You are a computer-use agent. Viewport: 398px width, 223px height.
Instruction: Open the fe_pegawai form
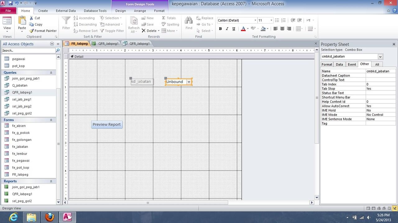21,160
